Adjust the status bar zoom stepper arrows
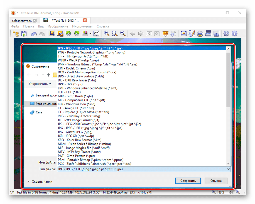Image resolution: width=255 pixels, height=204 pixels. tap(231, 192)
